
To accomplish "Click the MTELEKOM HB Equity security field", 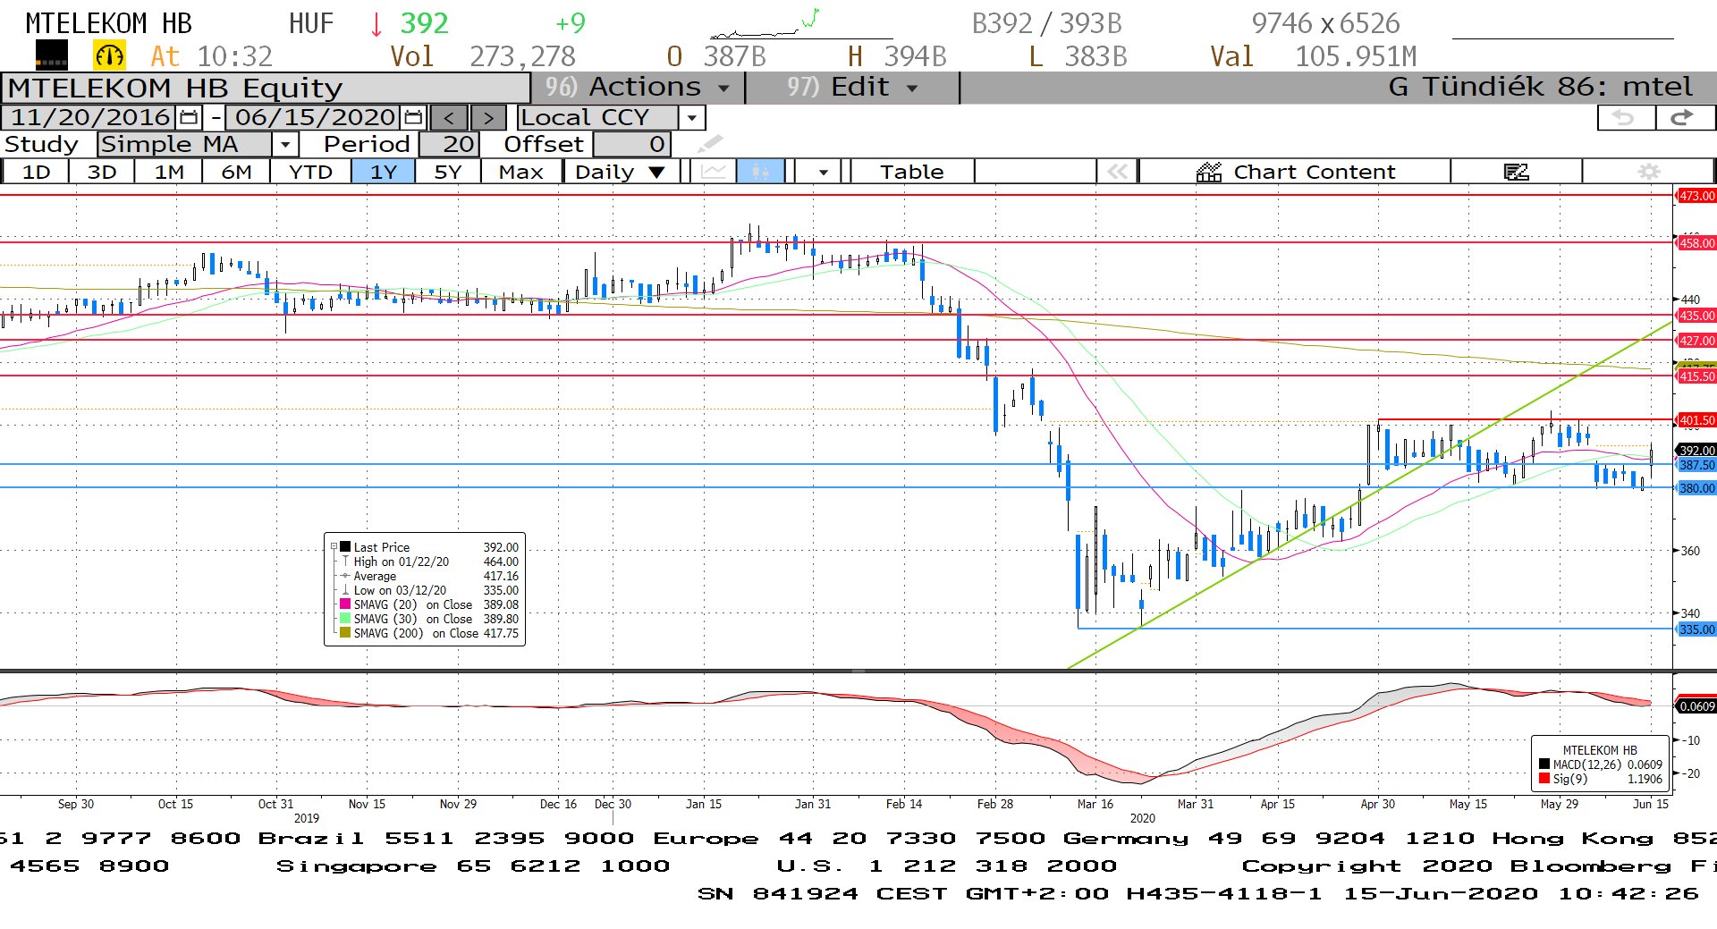I will click(266, 88).
